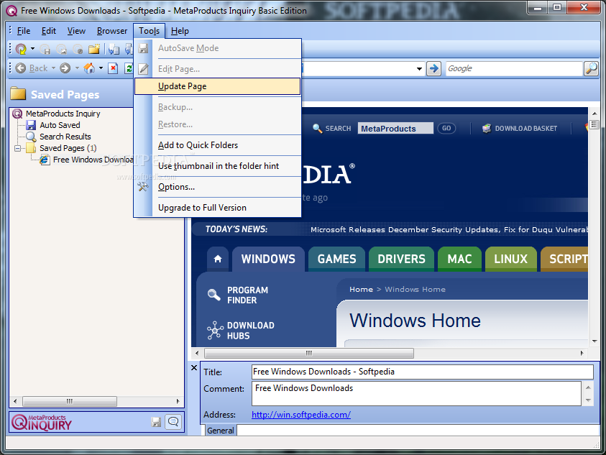
Task: Open Options... from the Tools menu
Action: click(x=218, y=187)
